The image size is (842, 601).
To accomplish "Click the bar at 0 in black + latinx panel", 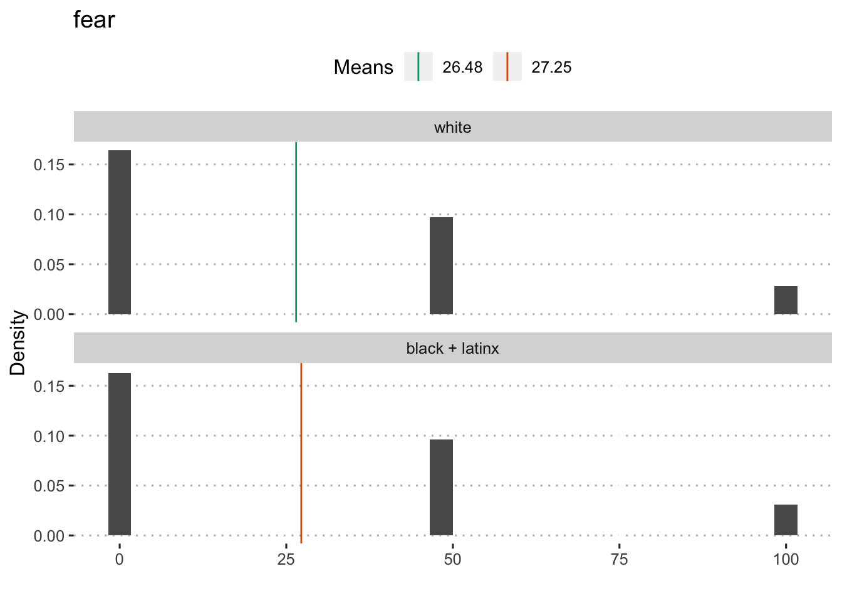I will pos(120,454).
